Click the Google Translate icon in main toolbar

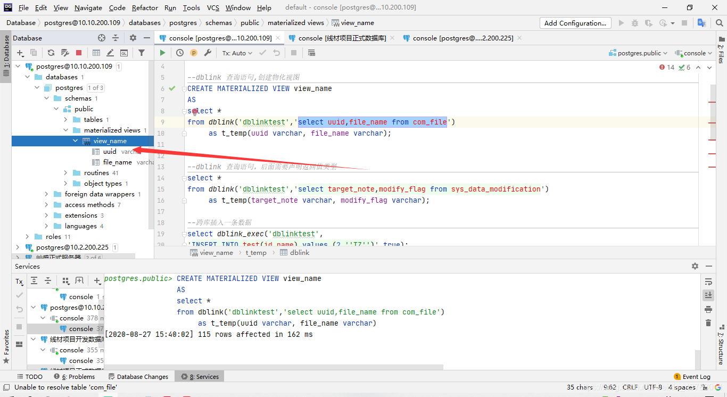(x=701, y=23)
